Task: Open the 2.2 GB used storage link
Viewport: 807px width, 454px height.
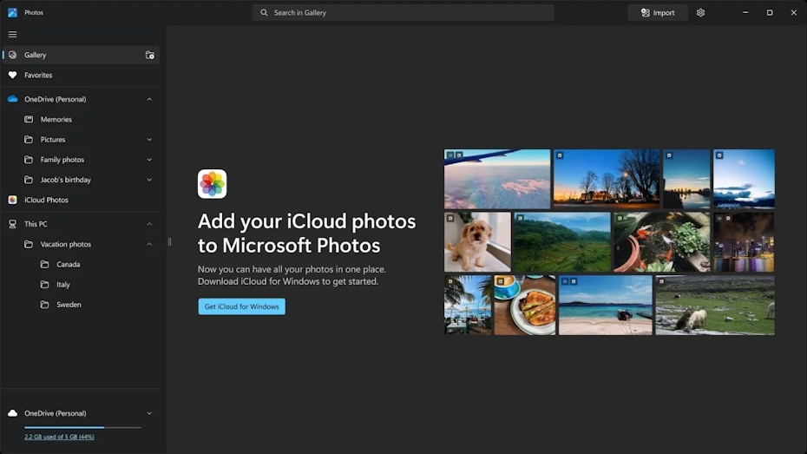Action: tap(59, 437)
